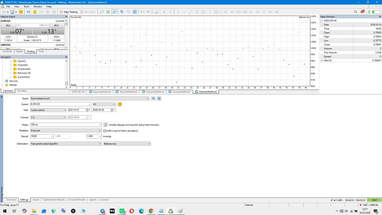382x215 pixels.
Task: Close the Market Watch panel
Action: point(66,17)
